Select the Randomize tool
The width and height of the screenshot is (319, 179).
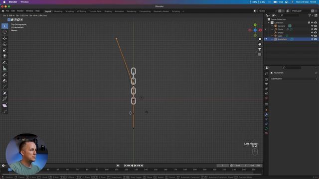(4, 111)
